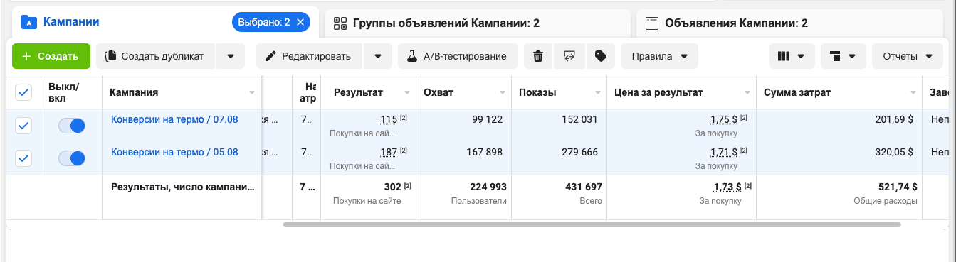Click average cost 1,73 $ in totals

point(728,187)
